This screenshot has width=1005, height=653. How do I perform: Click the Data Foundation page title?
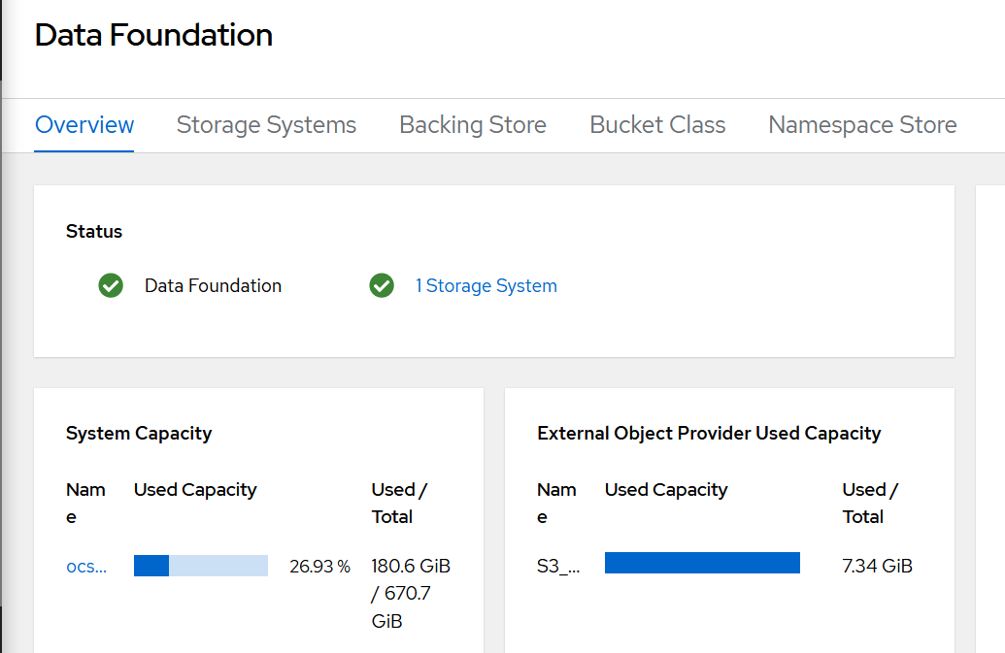point(153,35)
